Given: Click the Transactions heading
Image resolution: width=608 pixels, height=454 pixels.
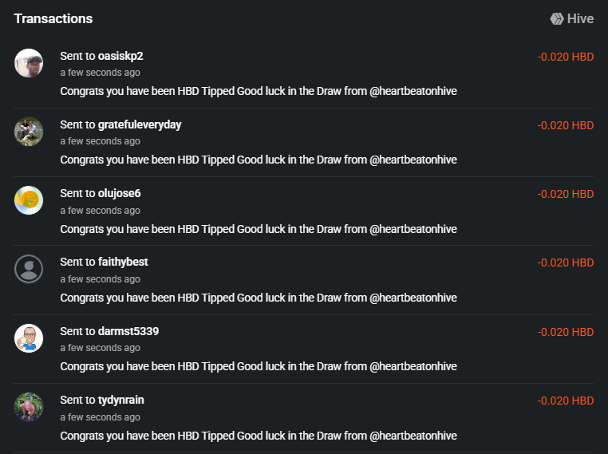Looking at the screenshot, I should tap(53, 18).
